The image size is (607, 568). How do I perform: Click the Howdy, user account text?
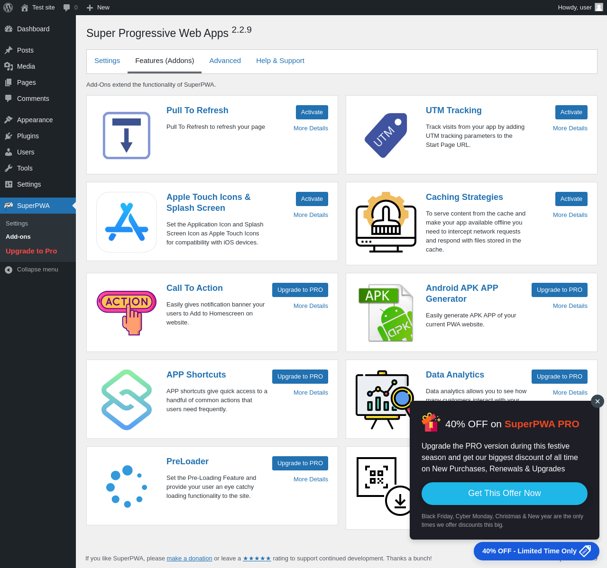coord(575,8)
